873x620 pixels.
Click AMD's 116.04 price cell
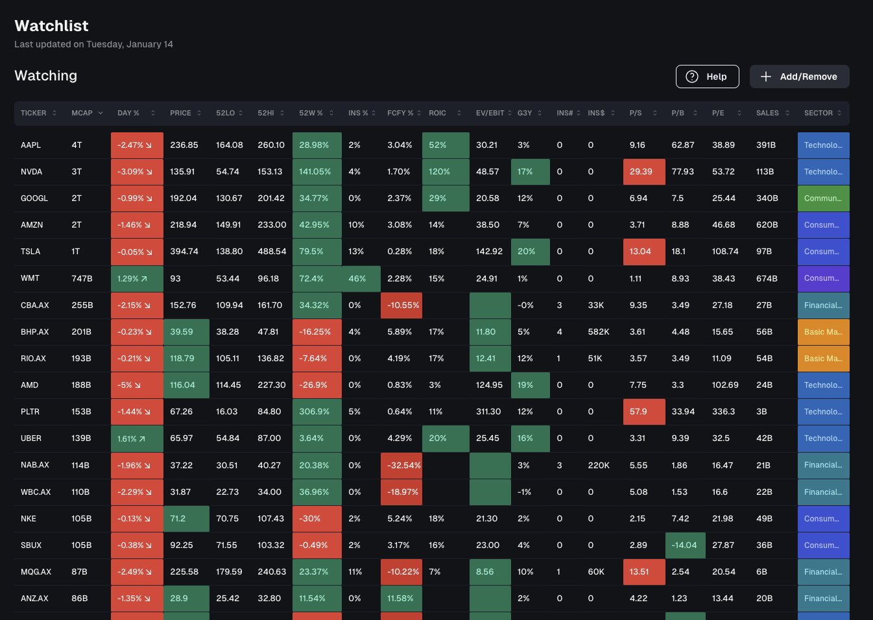tap(186, 385)
